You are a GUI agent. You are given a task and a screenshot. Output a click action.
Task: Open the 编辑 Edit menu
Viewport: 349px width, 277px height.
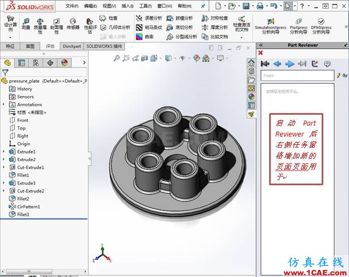[x=90, y=6]
